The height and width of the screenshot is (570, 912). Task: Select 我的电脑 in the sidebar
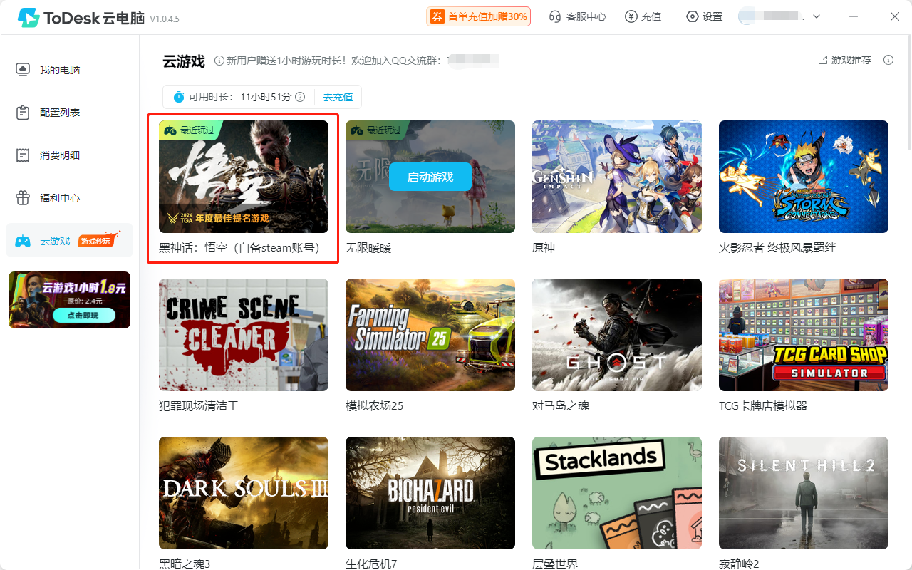[69, 70]
